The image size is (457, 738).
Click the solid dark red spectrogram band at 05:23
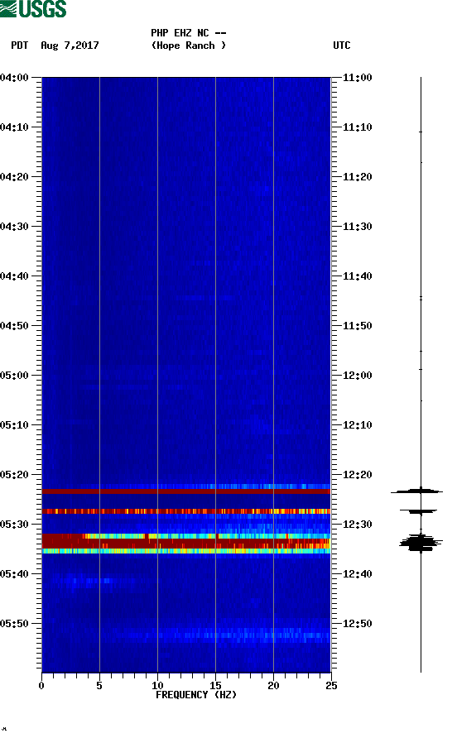point(186,491)
